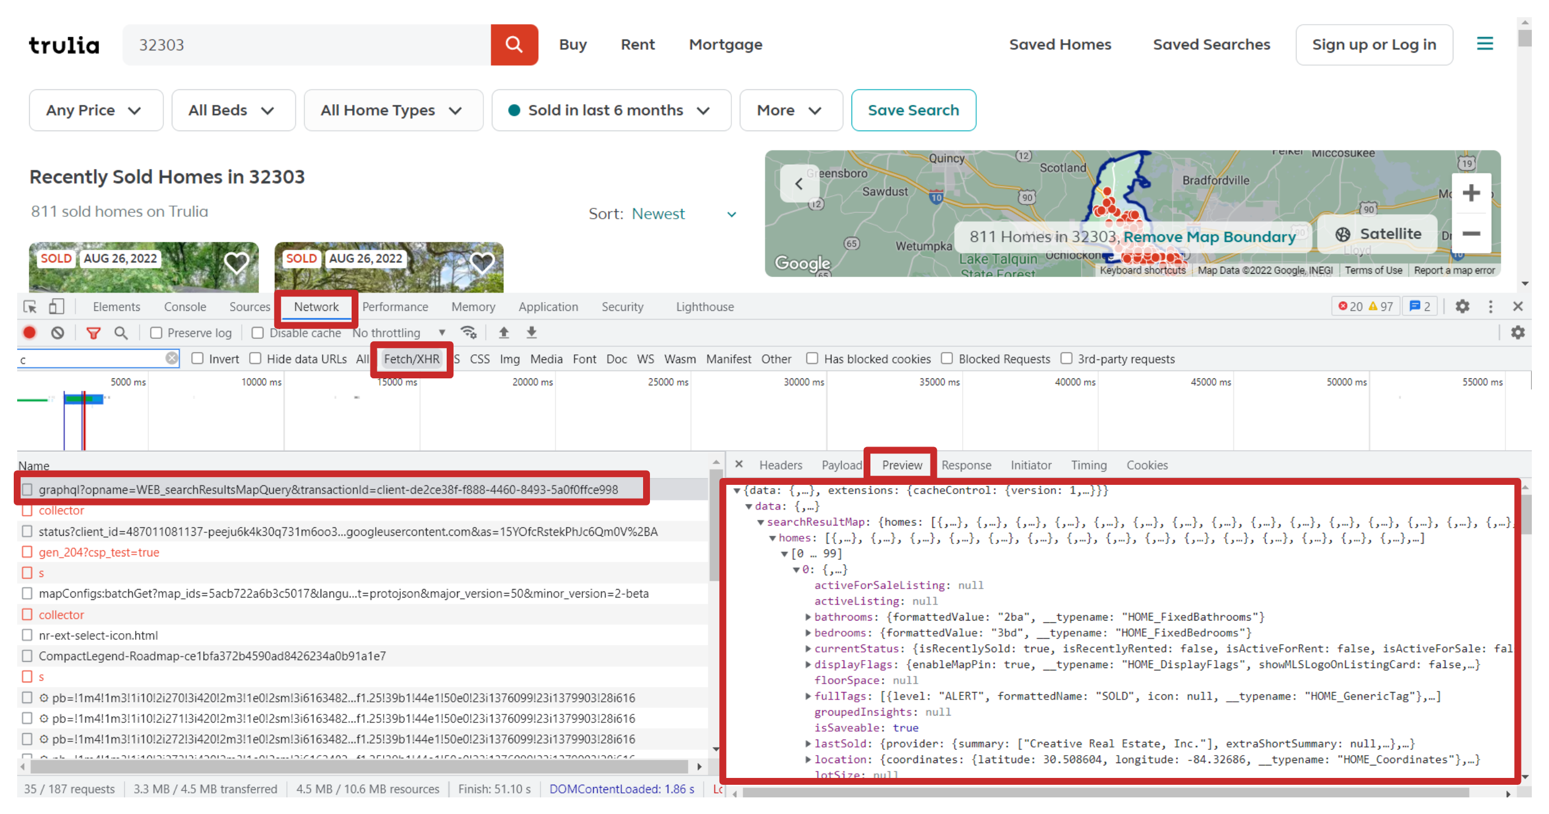
Task: Save first listing with heart icon
Action: (x=237, y=263)
